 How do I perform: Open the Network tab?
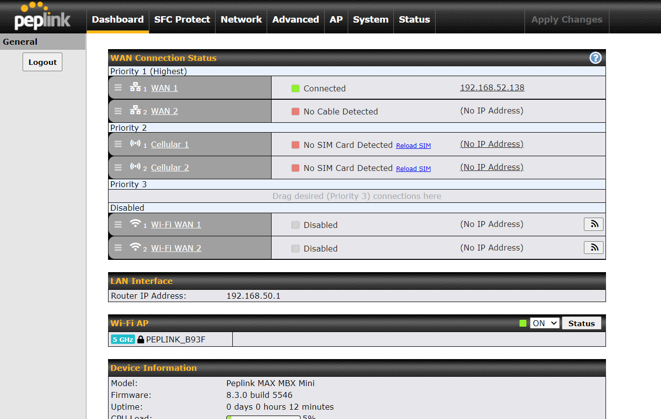click(241, 20)
